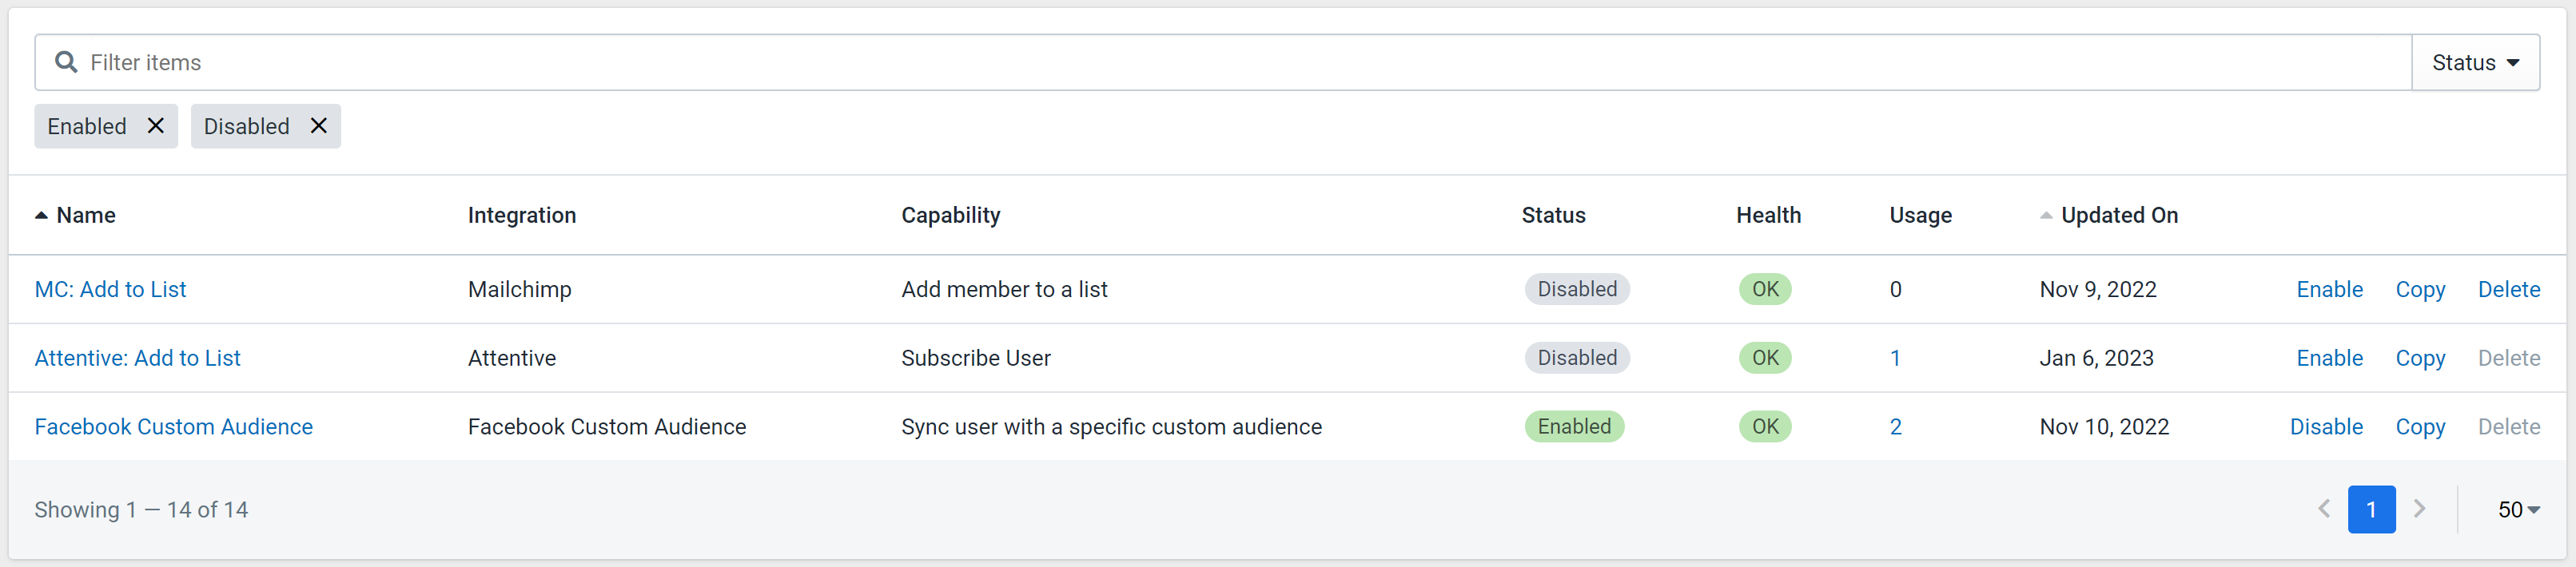Click 'Showing 1 — 14 of 14' text
Viewport: 2576px width, 567px height.
141,510
